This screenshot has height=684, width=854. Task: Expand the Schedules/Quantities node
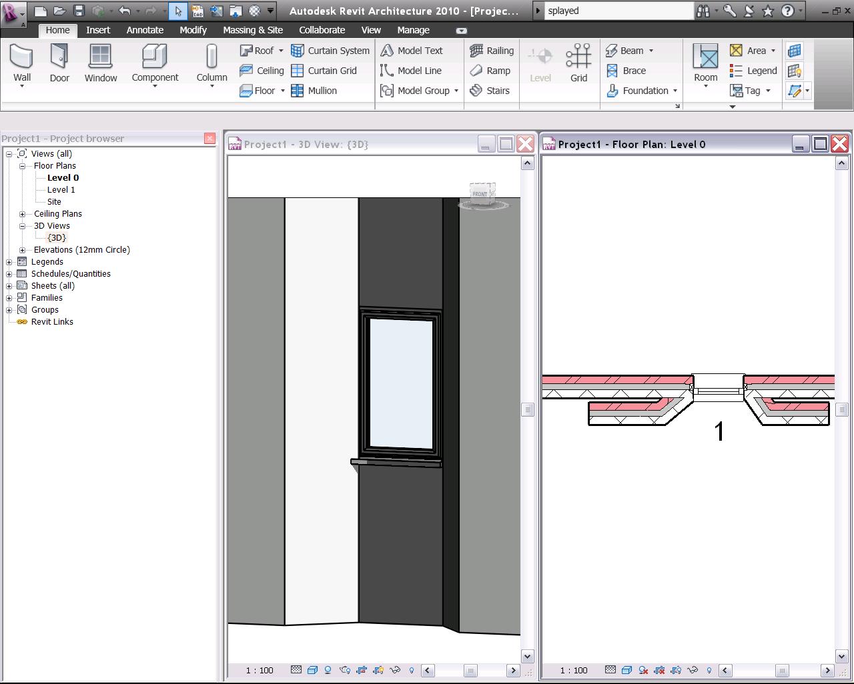[x=9, y=274]
